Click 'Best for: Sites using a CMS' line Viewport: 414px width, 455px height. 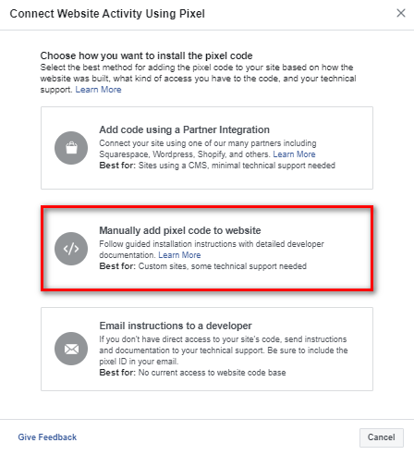(x=217, y=166)
